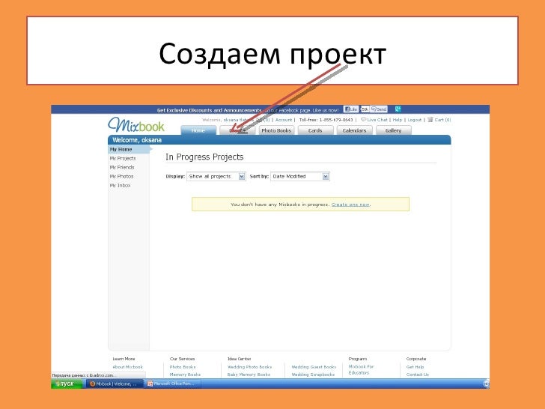Viewport: 545px width, 409px height.
Task: Click the Welcome, oksana header text
Action: pos(137,140)
